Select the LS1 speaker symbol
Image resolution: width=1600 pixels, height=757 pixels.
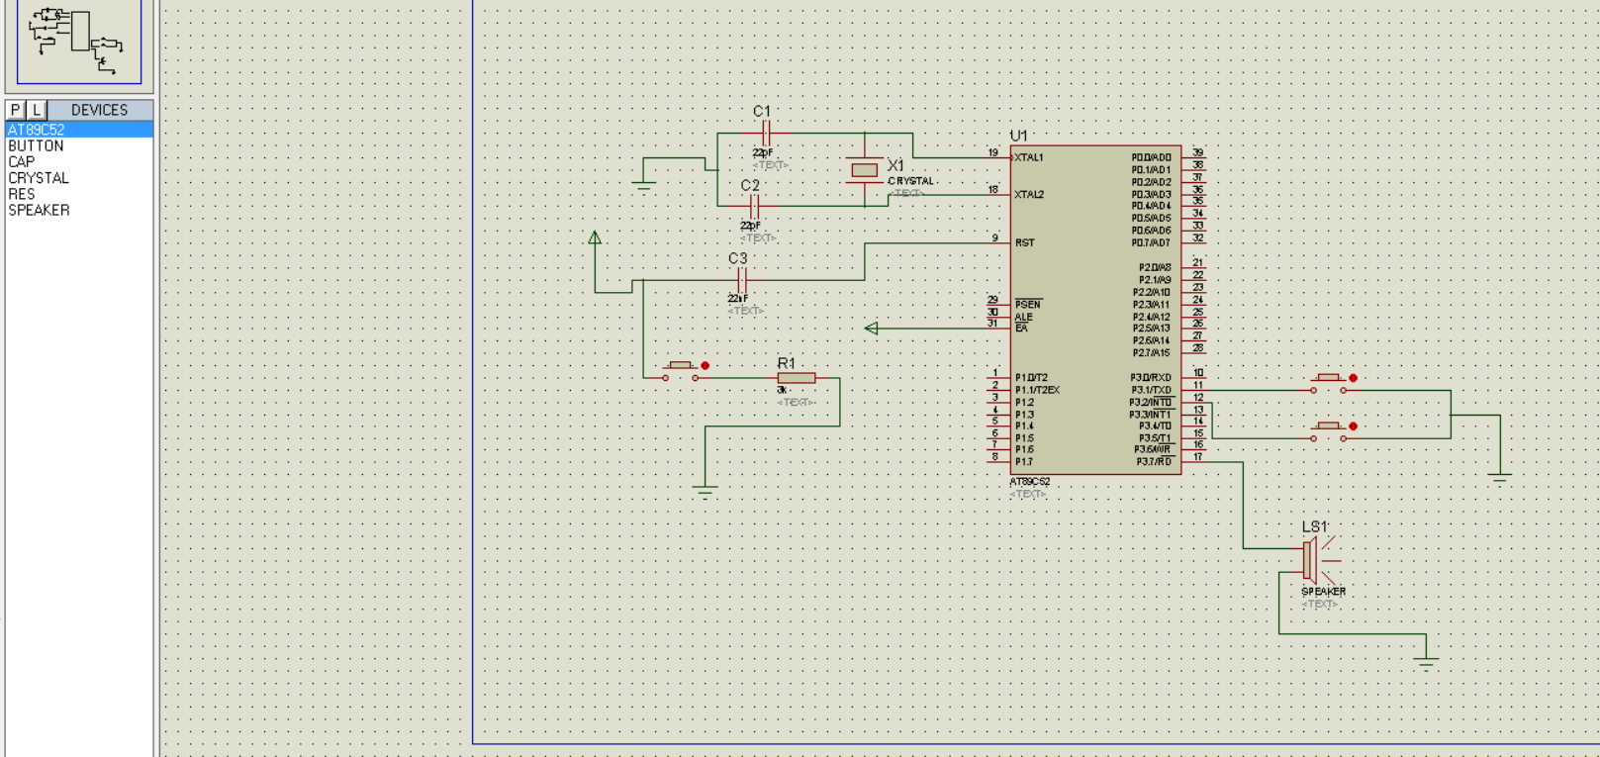click(1319, 560)
